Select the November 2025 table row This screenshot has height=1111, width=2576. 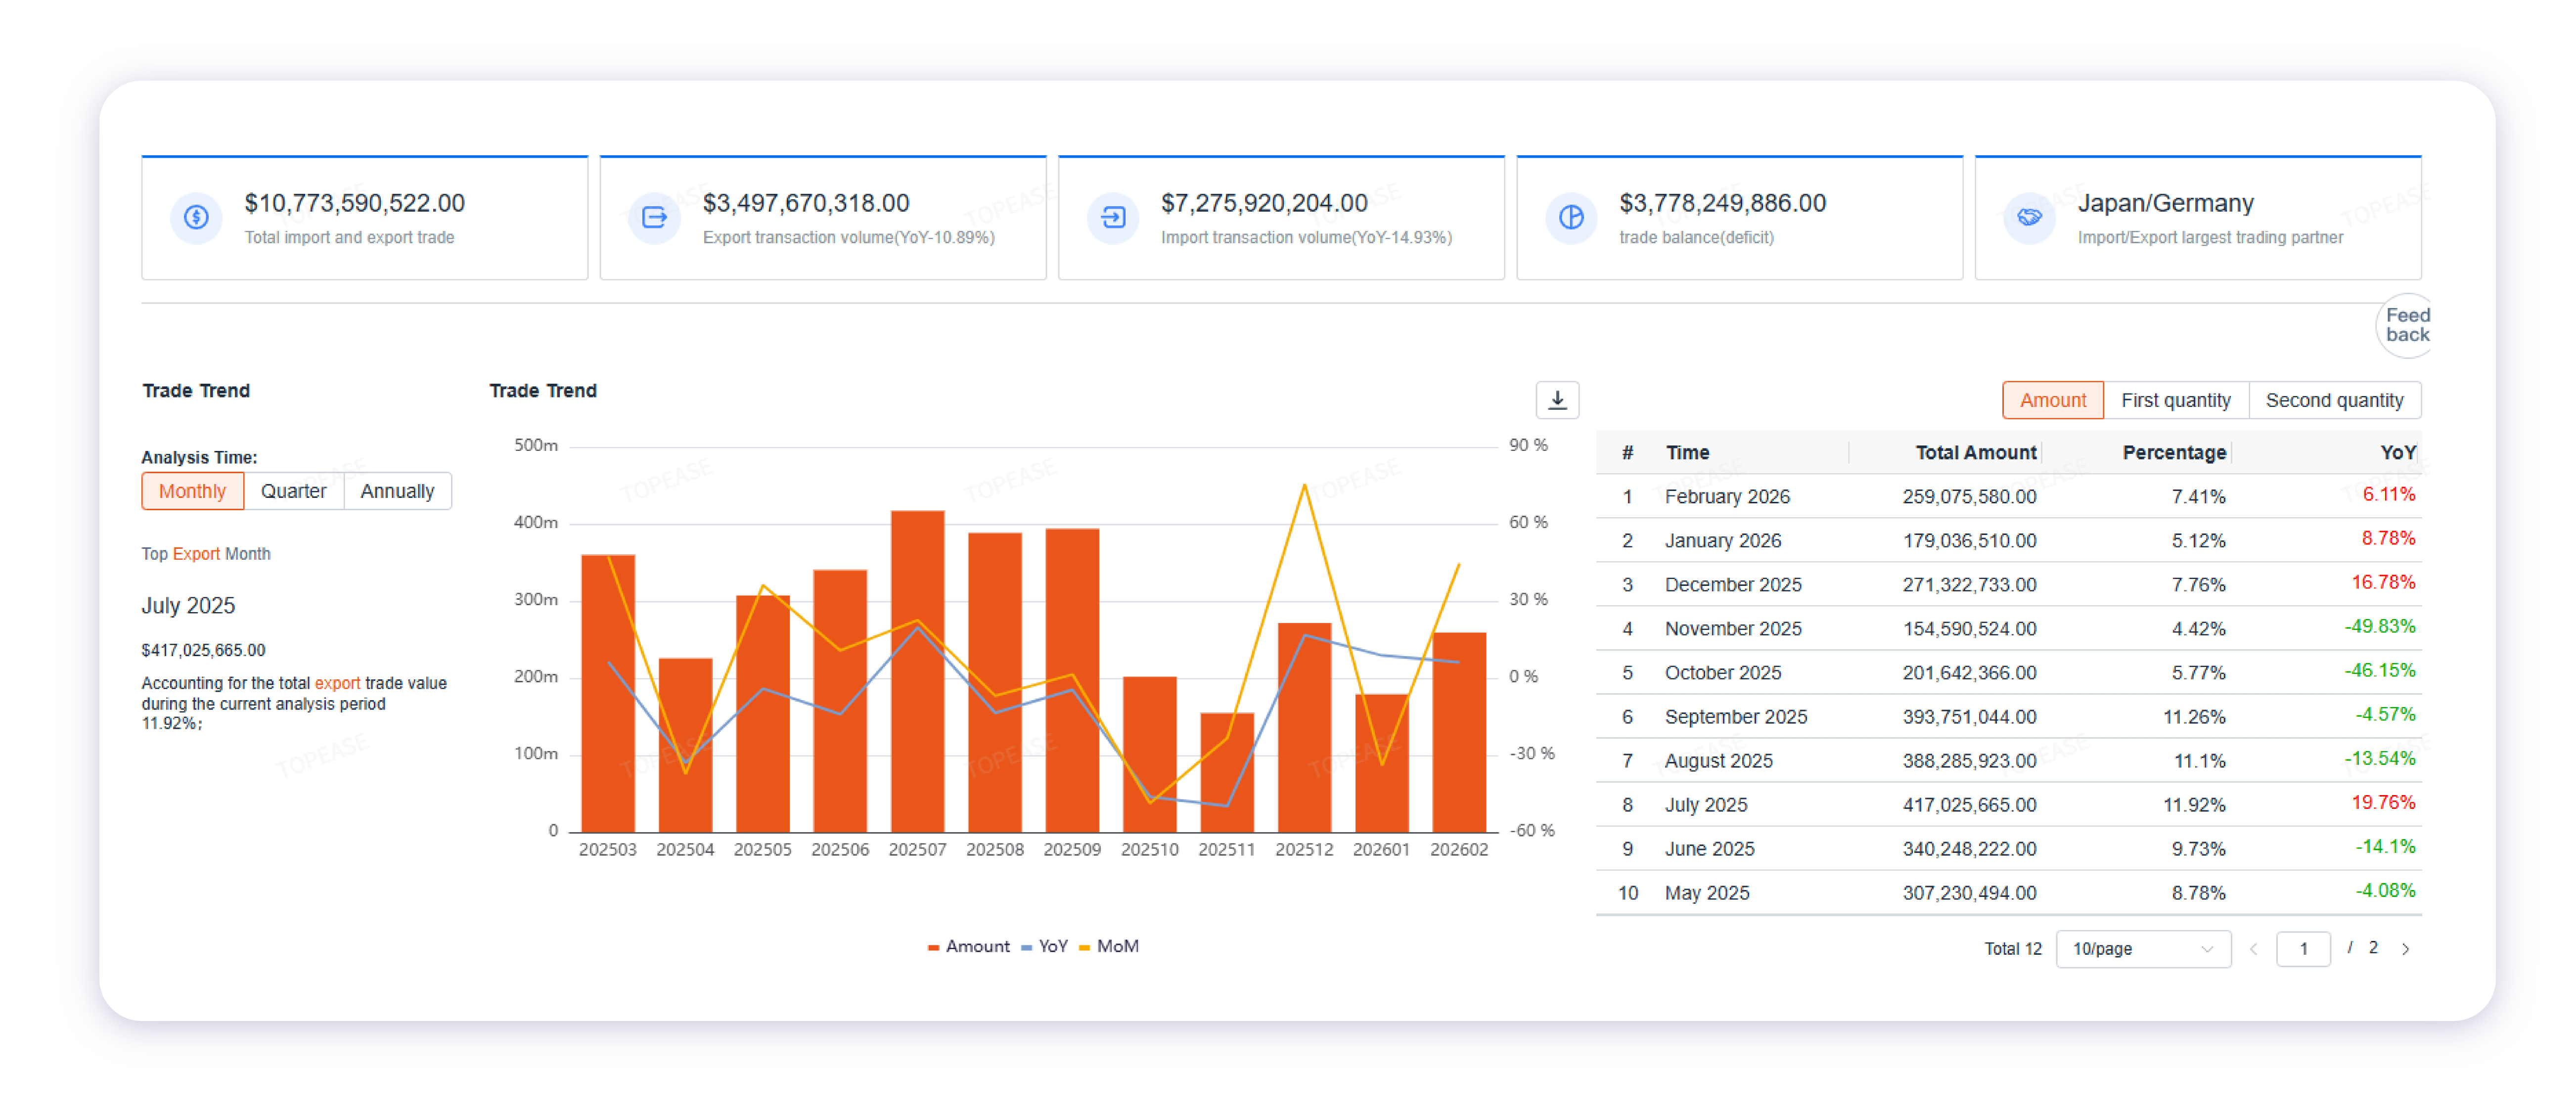coord(2008,628)
